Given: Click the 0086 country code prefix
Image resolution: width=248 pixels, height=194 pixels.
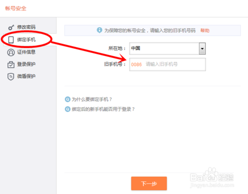Looking at the screenshot, I should (136, 64).
